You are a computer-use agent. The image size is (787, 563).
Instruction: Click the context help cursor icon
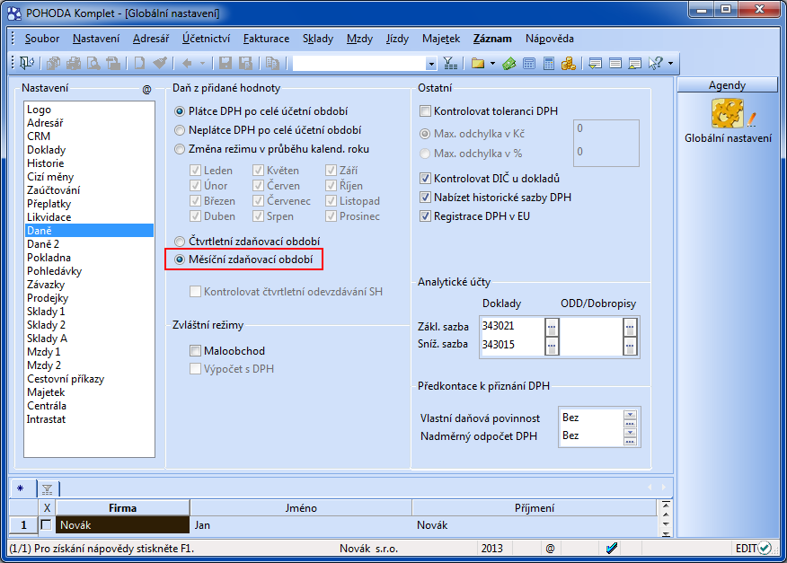pos(656,63)
